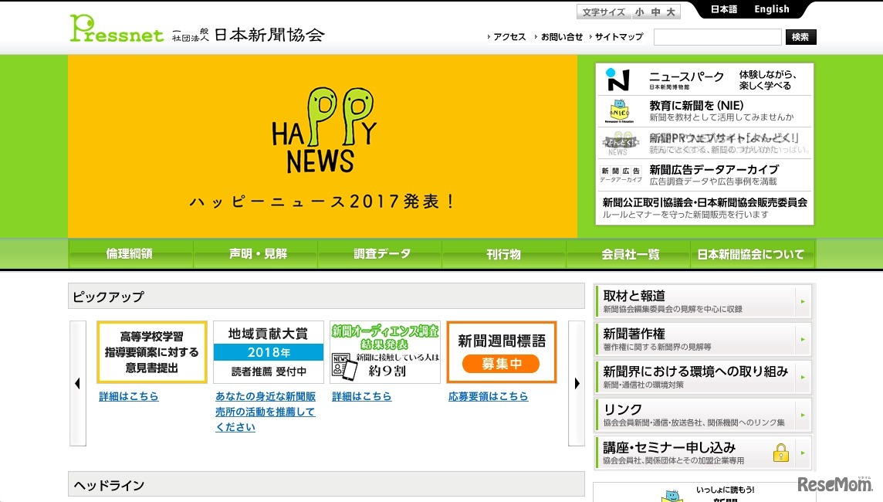Screen dimensions: 883x502
Task: Click the 検索 search button
Action: click(800, 37)
